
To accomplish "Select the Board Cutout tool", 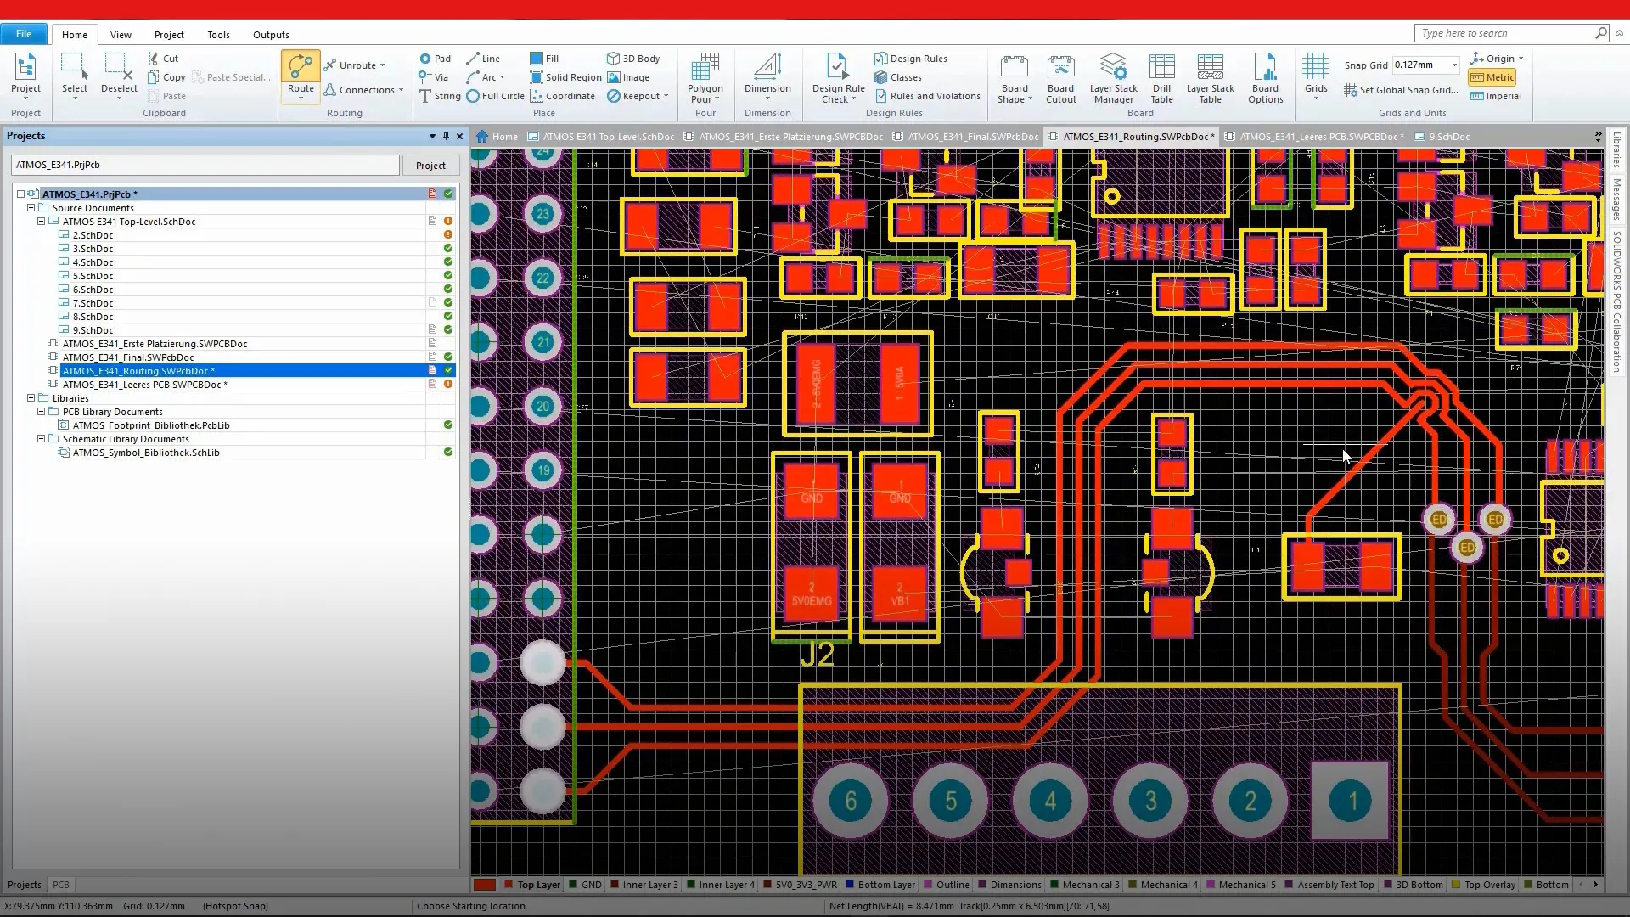I will (1060, 69).
